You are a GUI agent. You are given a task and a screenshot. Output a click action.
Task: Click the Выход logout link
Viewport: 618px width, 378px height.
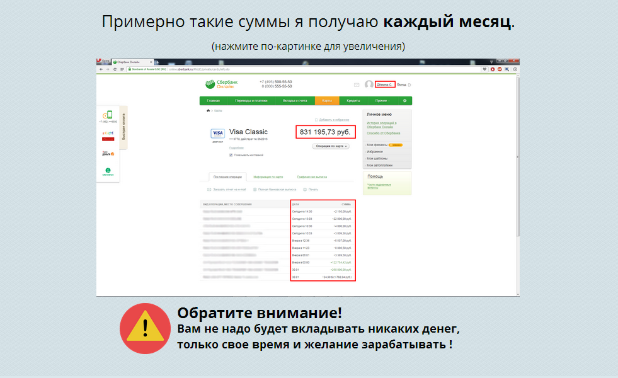403,84
